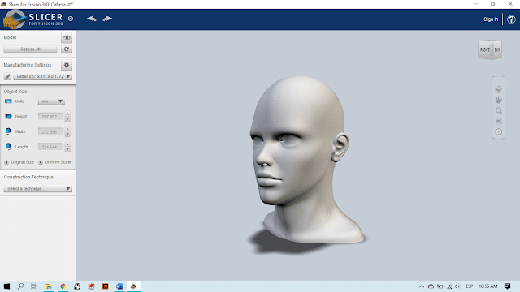The width and height of the screenshot is (520, 292).
Task: Open Task View in the taskbar
Action: (x=34, y=286)
